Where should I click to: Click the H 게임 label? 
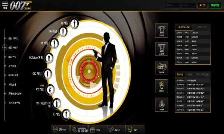(x=65, y=23)
